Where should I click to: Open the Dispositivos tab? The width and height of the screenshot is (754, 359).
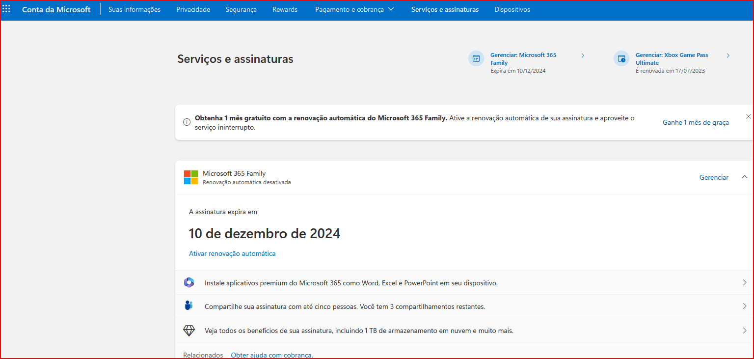pos(512,9)
